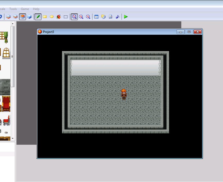Viewport: 223px width, 182px height.
Task: Click the orange-haired hero in Project3 window
Action: coord(124,94)
